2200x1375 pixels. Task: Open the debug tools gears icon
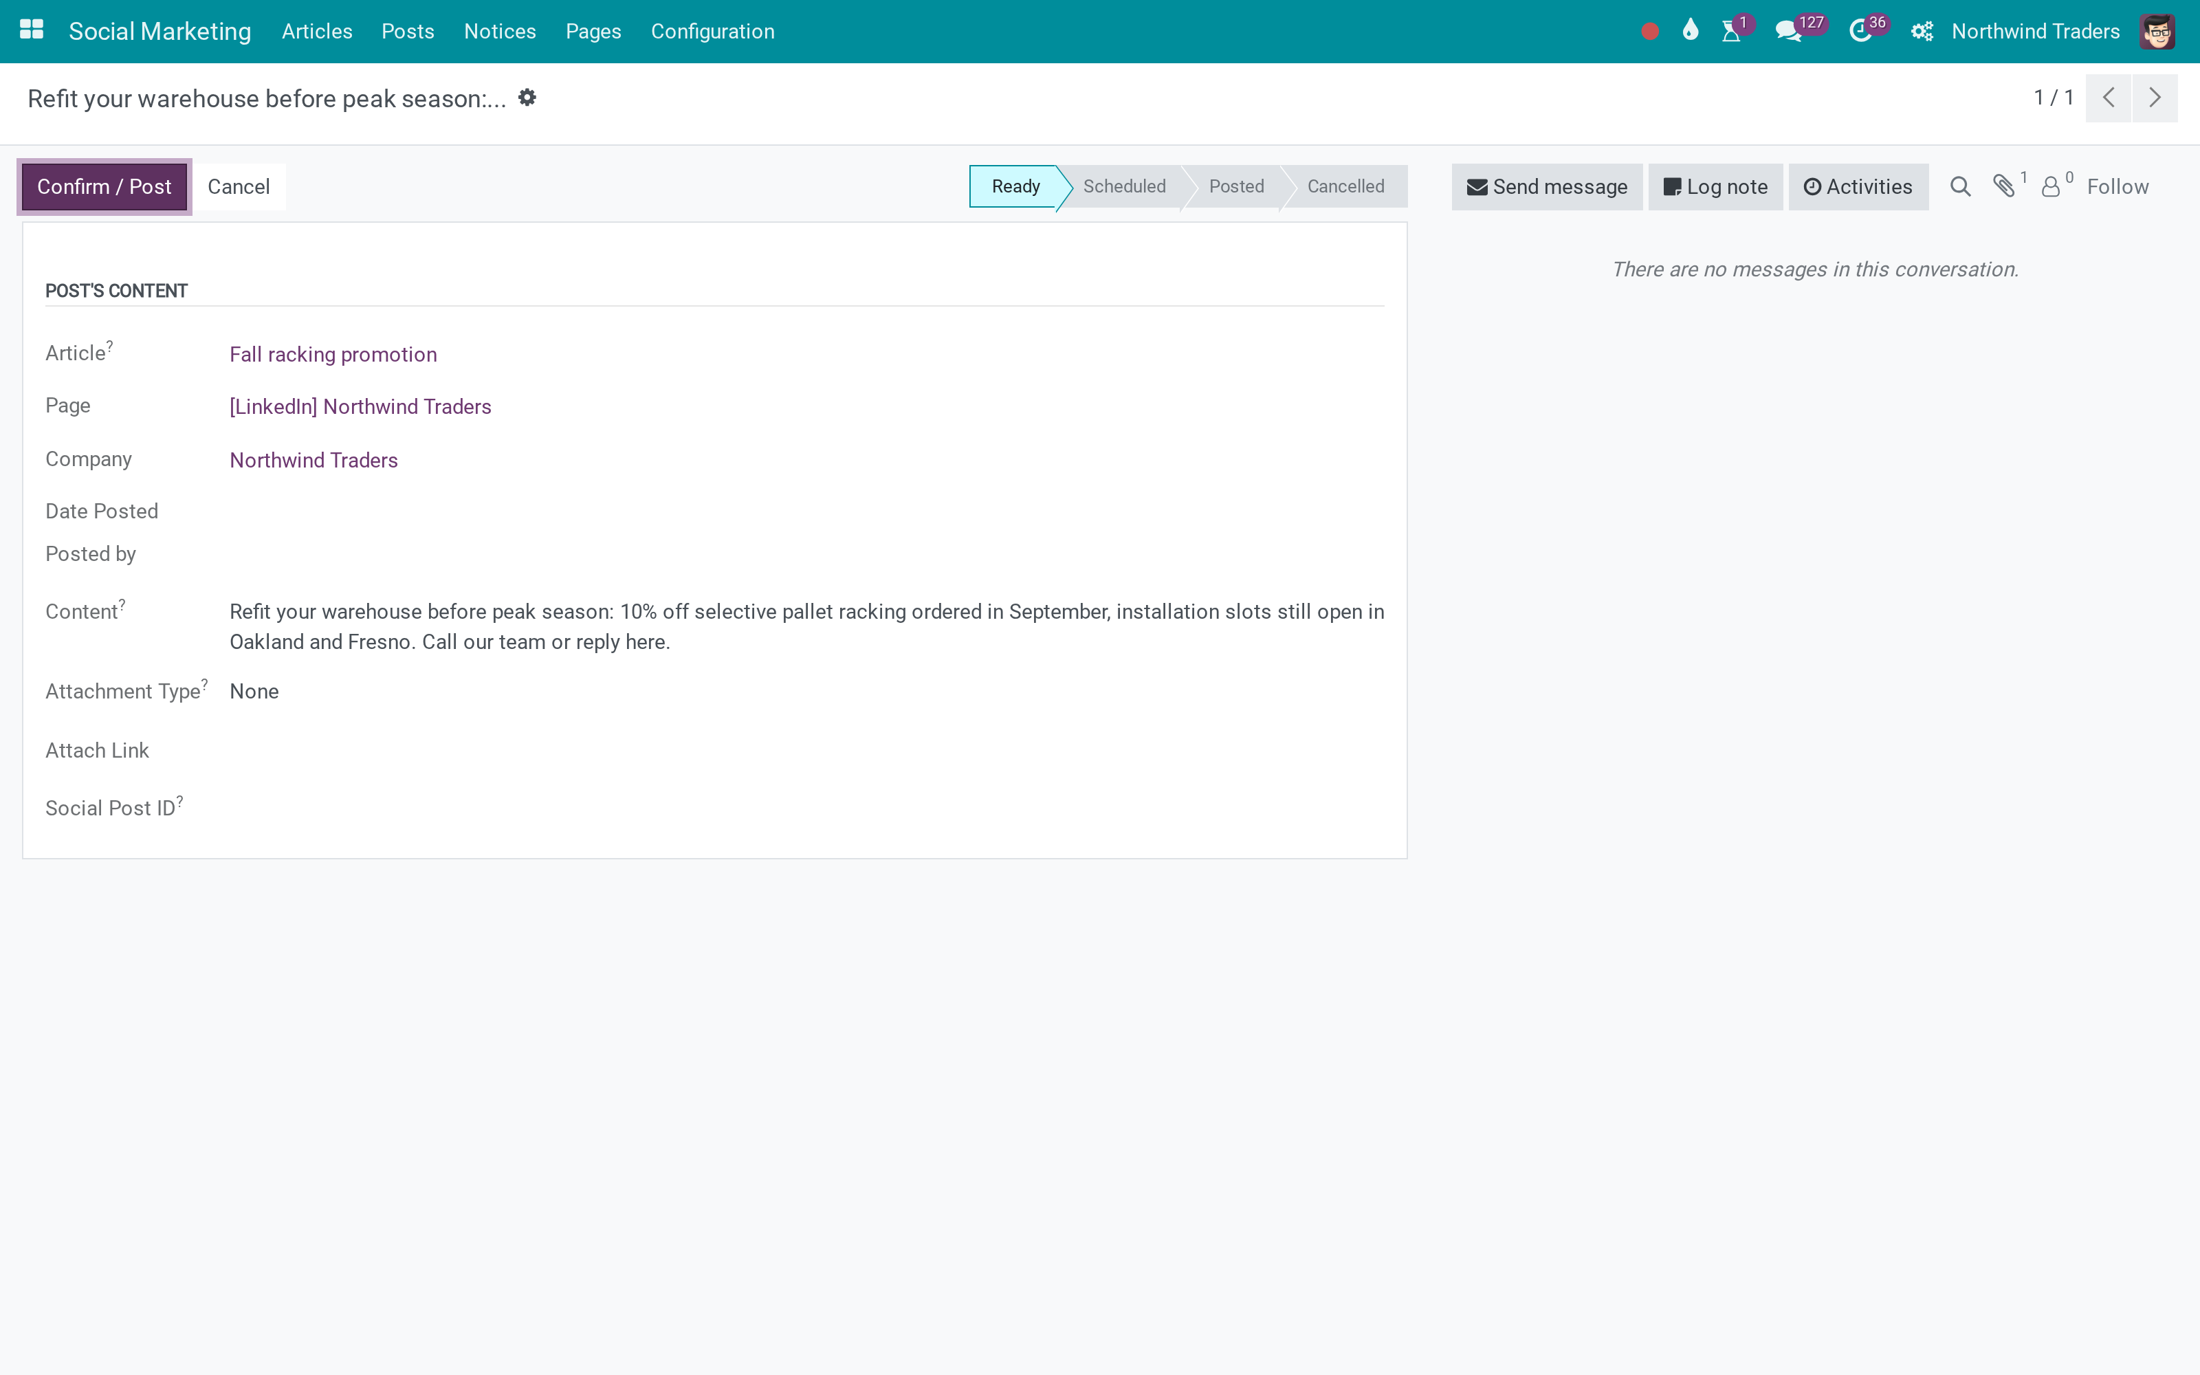[x=1921, y=32]
